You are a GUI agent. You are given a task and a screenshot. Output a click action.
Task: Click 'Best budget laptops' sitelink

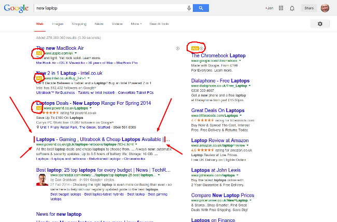pyautogui.click(x=66, y=194)
